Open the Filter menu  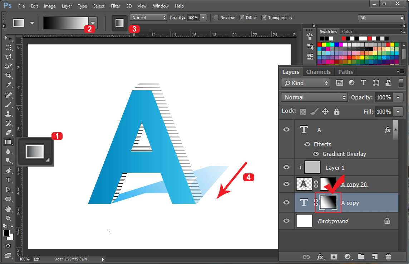coord(115,6)
